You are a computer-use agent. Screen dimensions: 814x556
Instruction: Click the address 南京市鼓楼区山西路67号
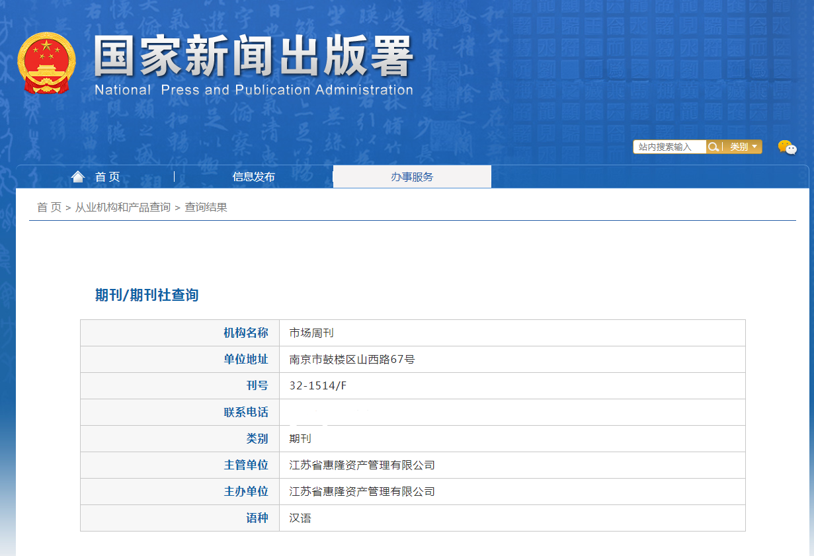click(352, 360)
